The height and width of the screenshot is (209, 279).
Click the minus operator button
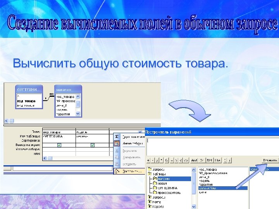click(153, 161)
